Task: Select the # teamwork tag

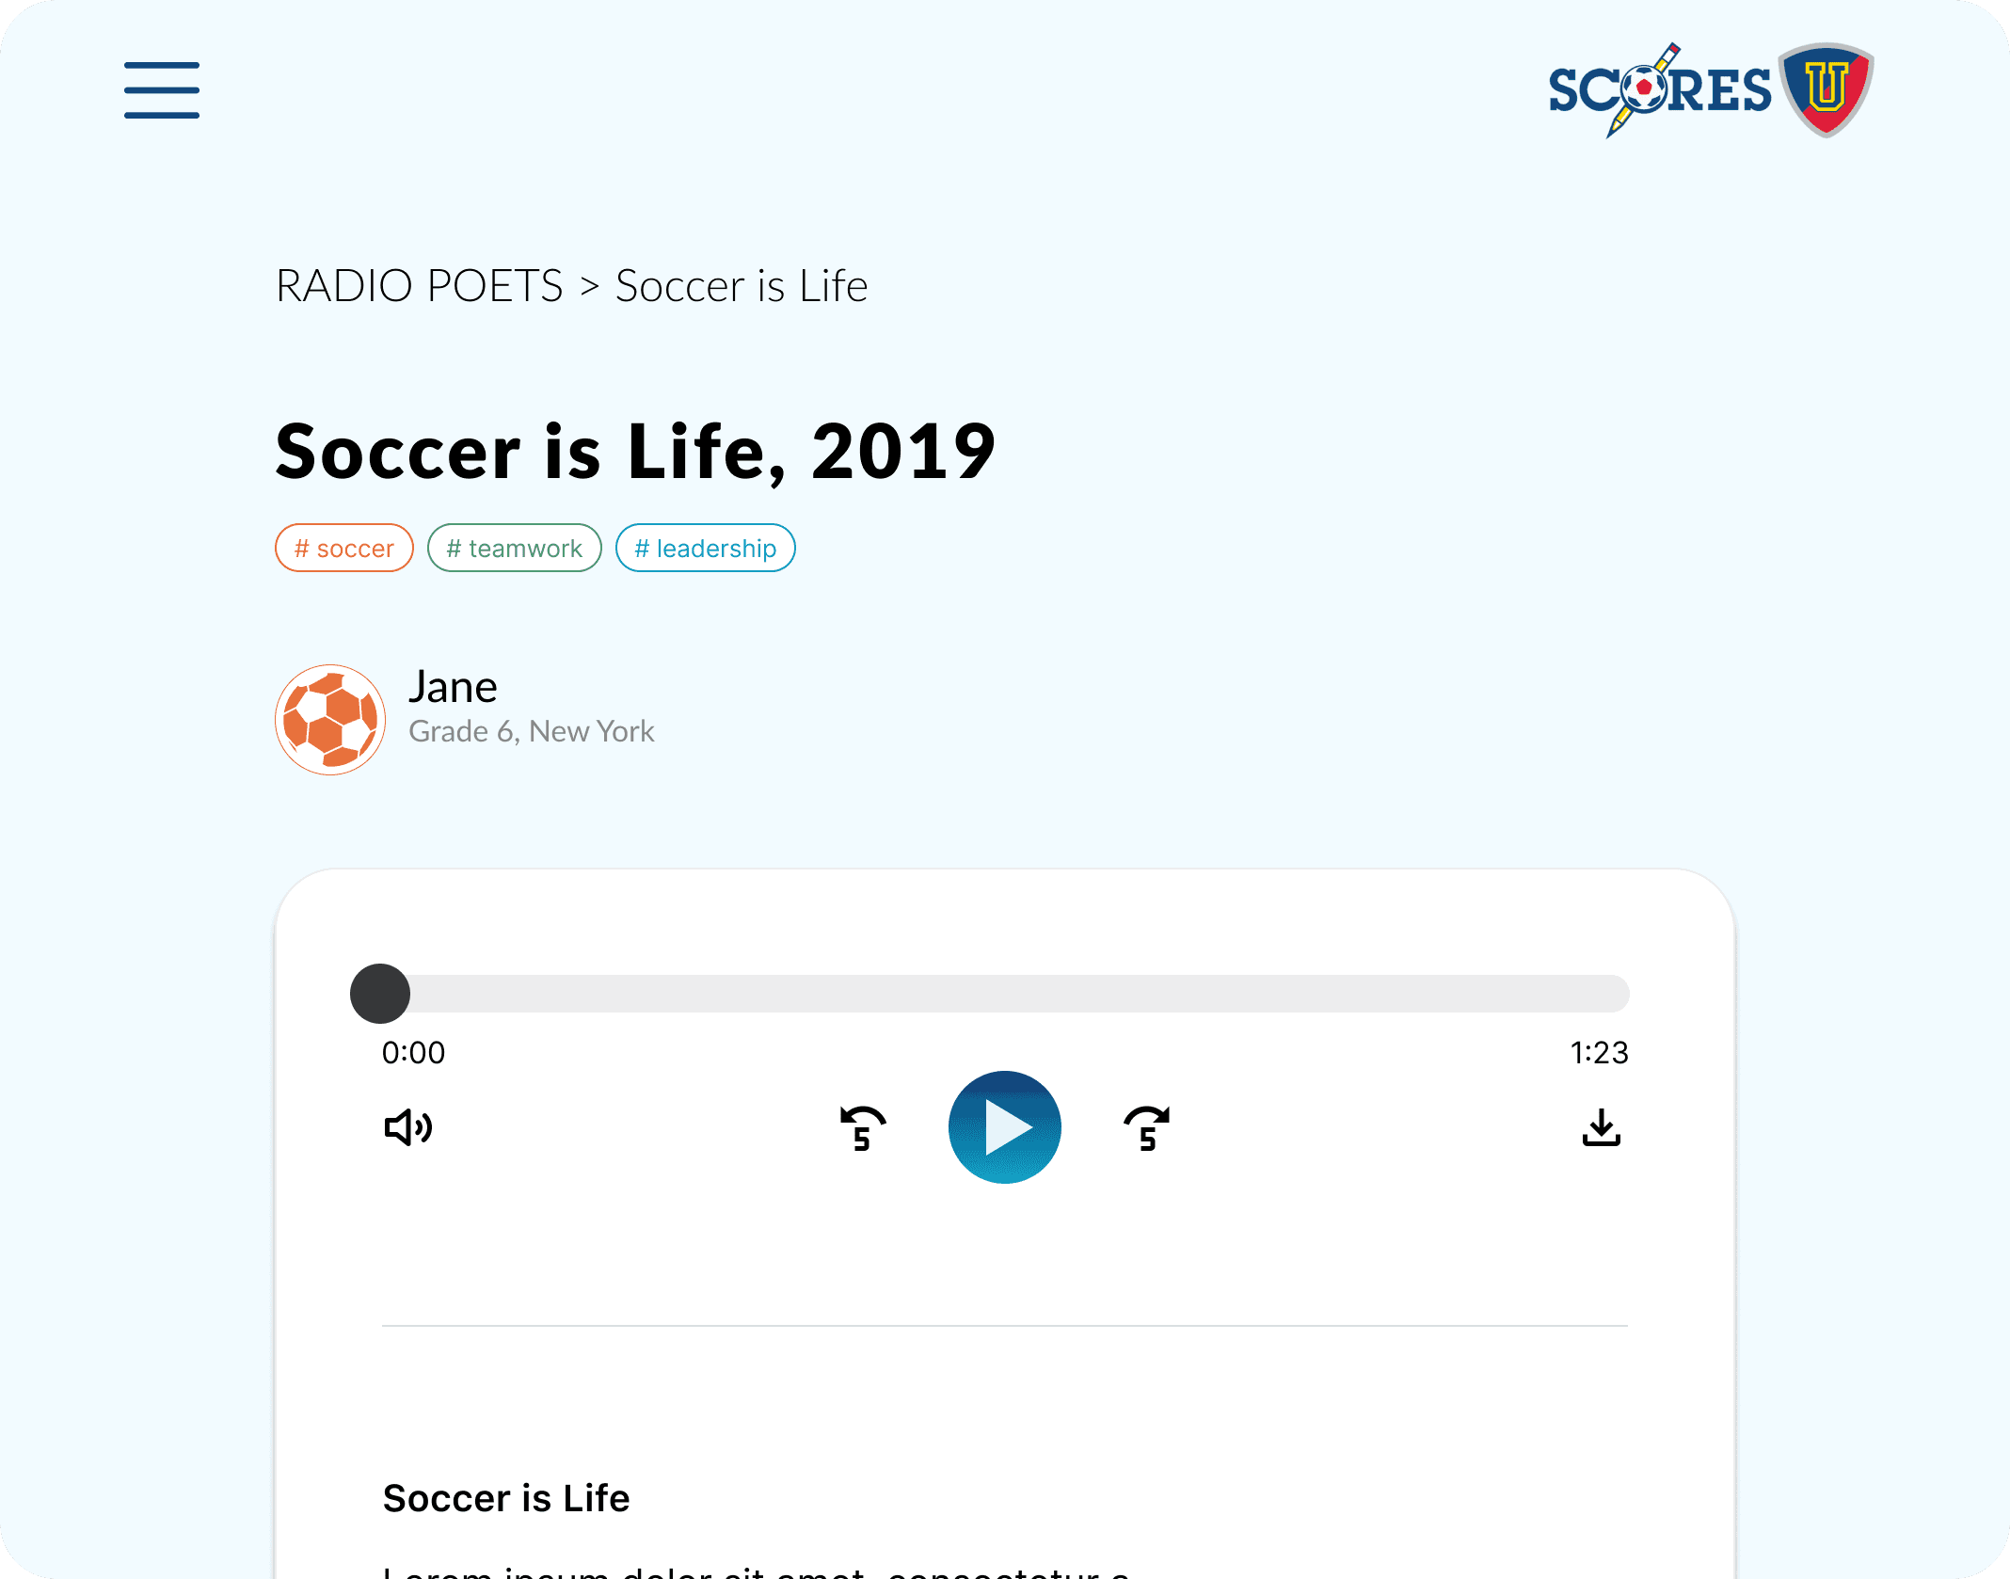Action: tap(514, 548)
